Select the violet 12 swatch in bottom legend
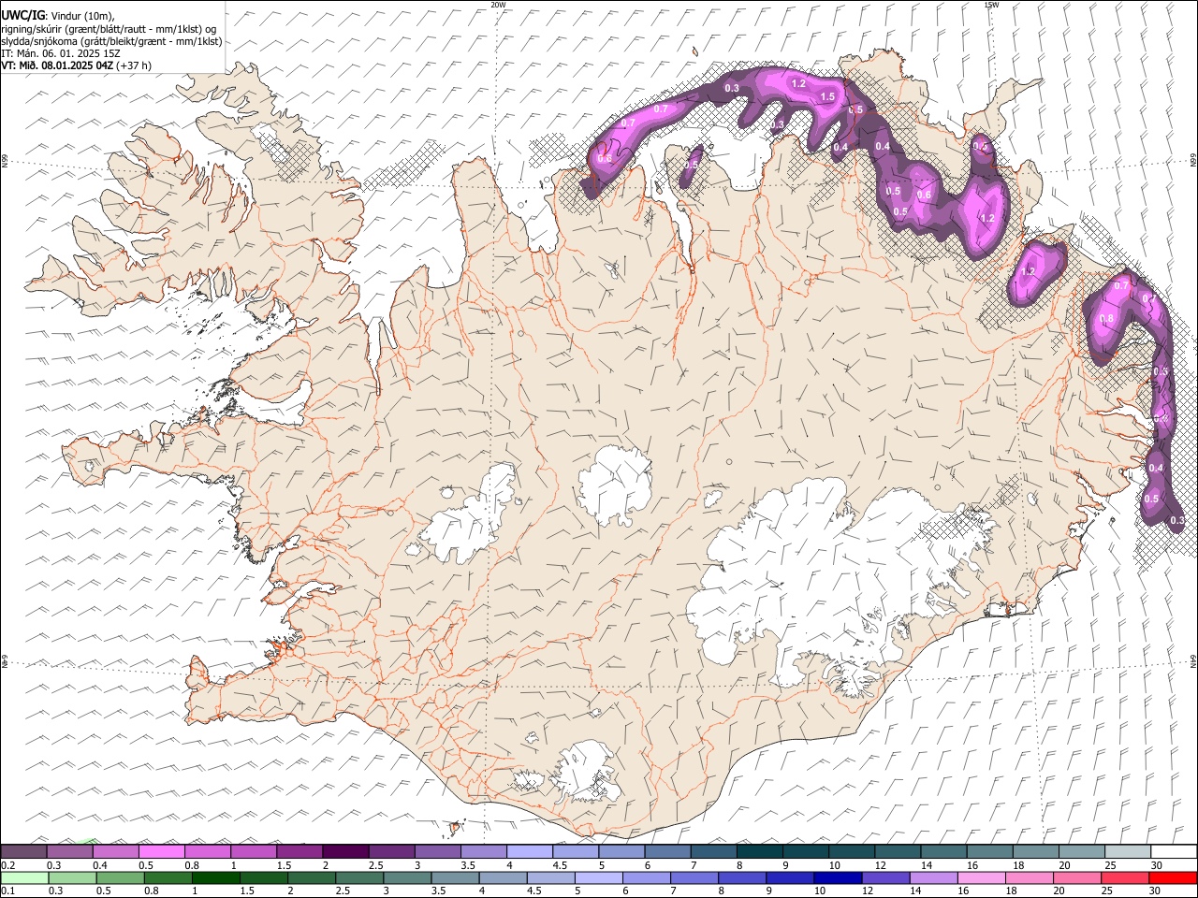Viewport: 1198px width, 898px height. click(x=885, y=877)
